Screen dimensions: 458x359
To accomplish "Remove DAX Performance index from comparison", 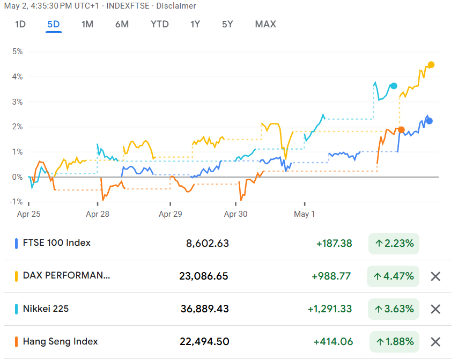I will coord(435,276).
